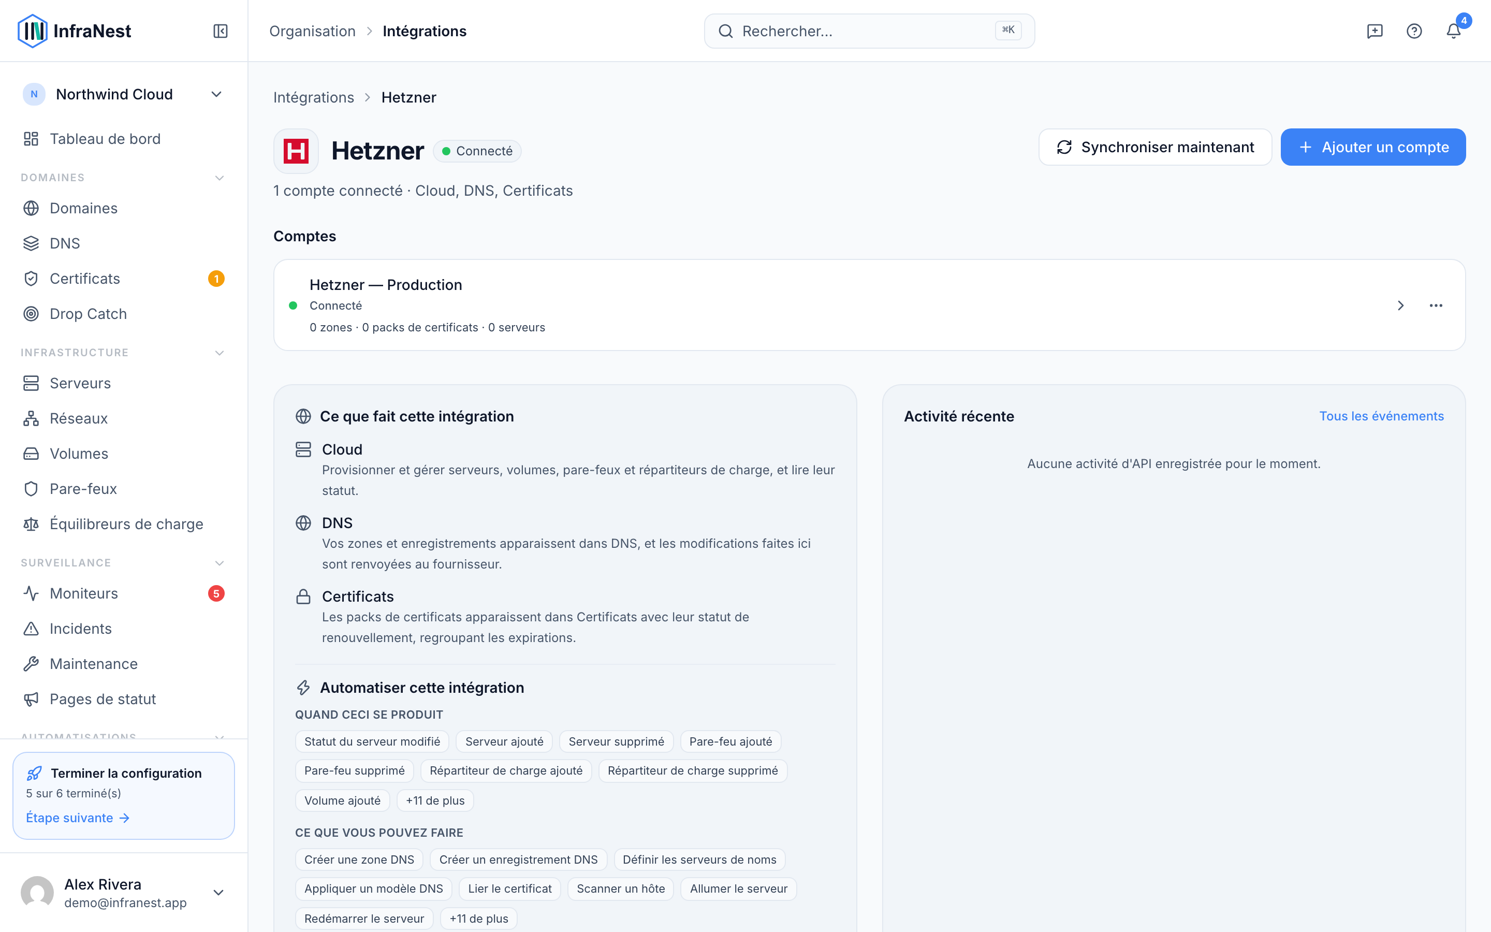Return to Intégrations breadcrumb above Hetzner
1491x932 pixels.
(314, 97)
